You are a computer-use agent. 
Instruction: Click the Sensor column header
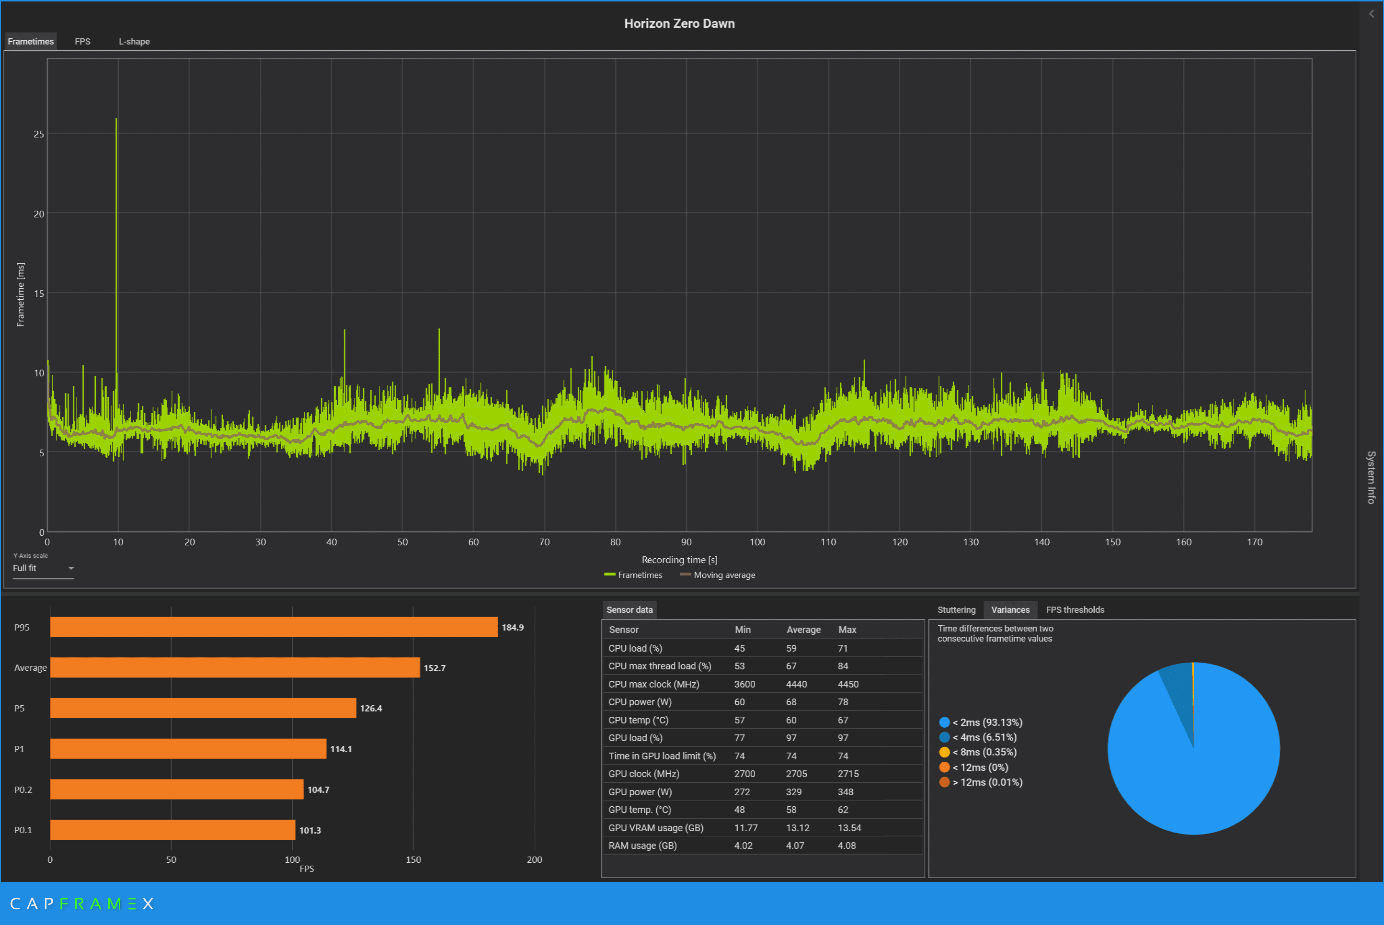(623, 630)
